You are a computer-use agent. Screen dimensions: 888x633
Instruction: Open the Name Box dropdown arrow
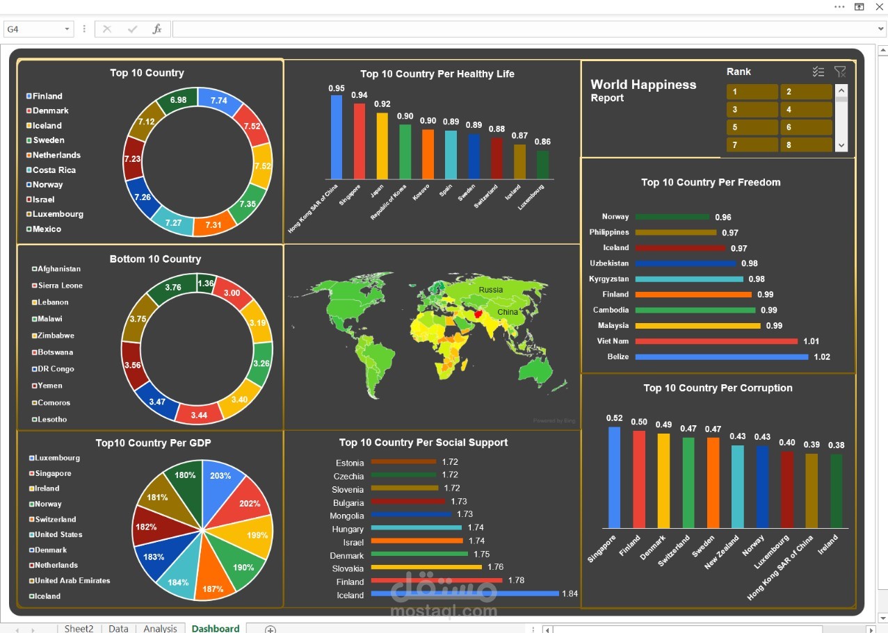(67, 29)
